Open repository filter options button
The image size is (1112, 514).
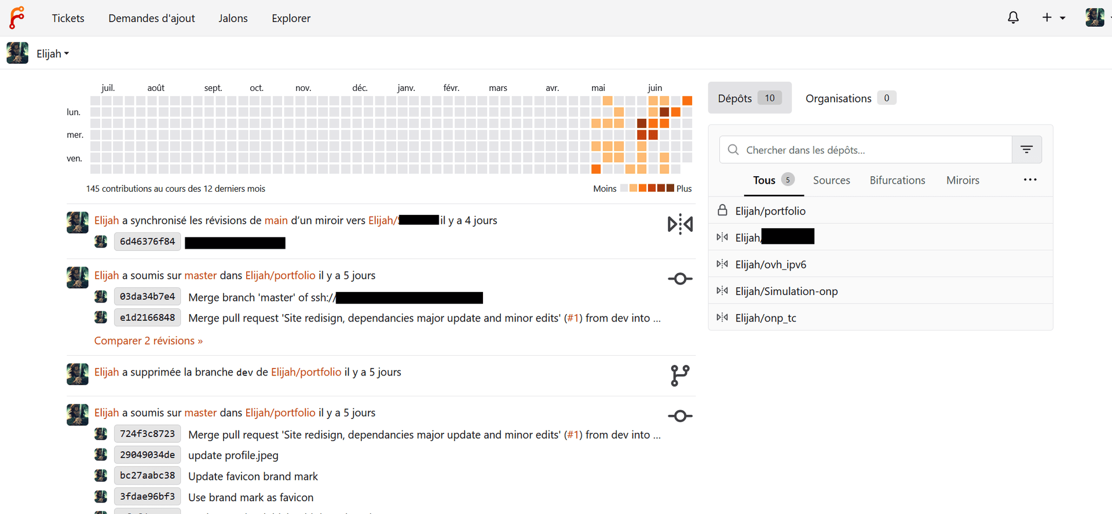[1027, 150]
